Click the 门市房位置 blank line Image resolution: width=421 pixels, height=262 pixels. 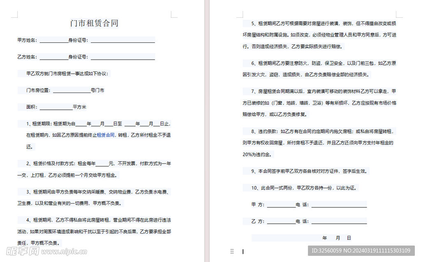[x=72, y=90]
